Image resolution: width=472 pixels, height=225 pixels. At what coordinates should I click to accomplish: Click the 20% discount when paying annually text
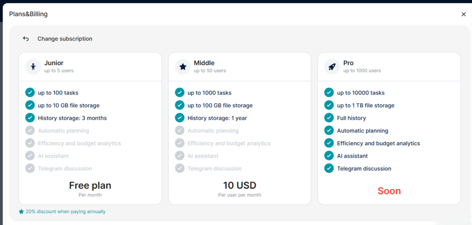[65, 212]
